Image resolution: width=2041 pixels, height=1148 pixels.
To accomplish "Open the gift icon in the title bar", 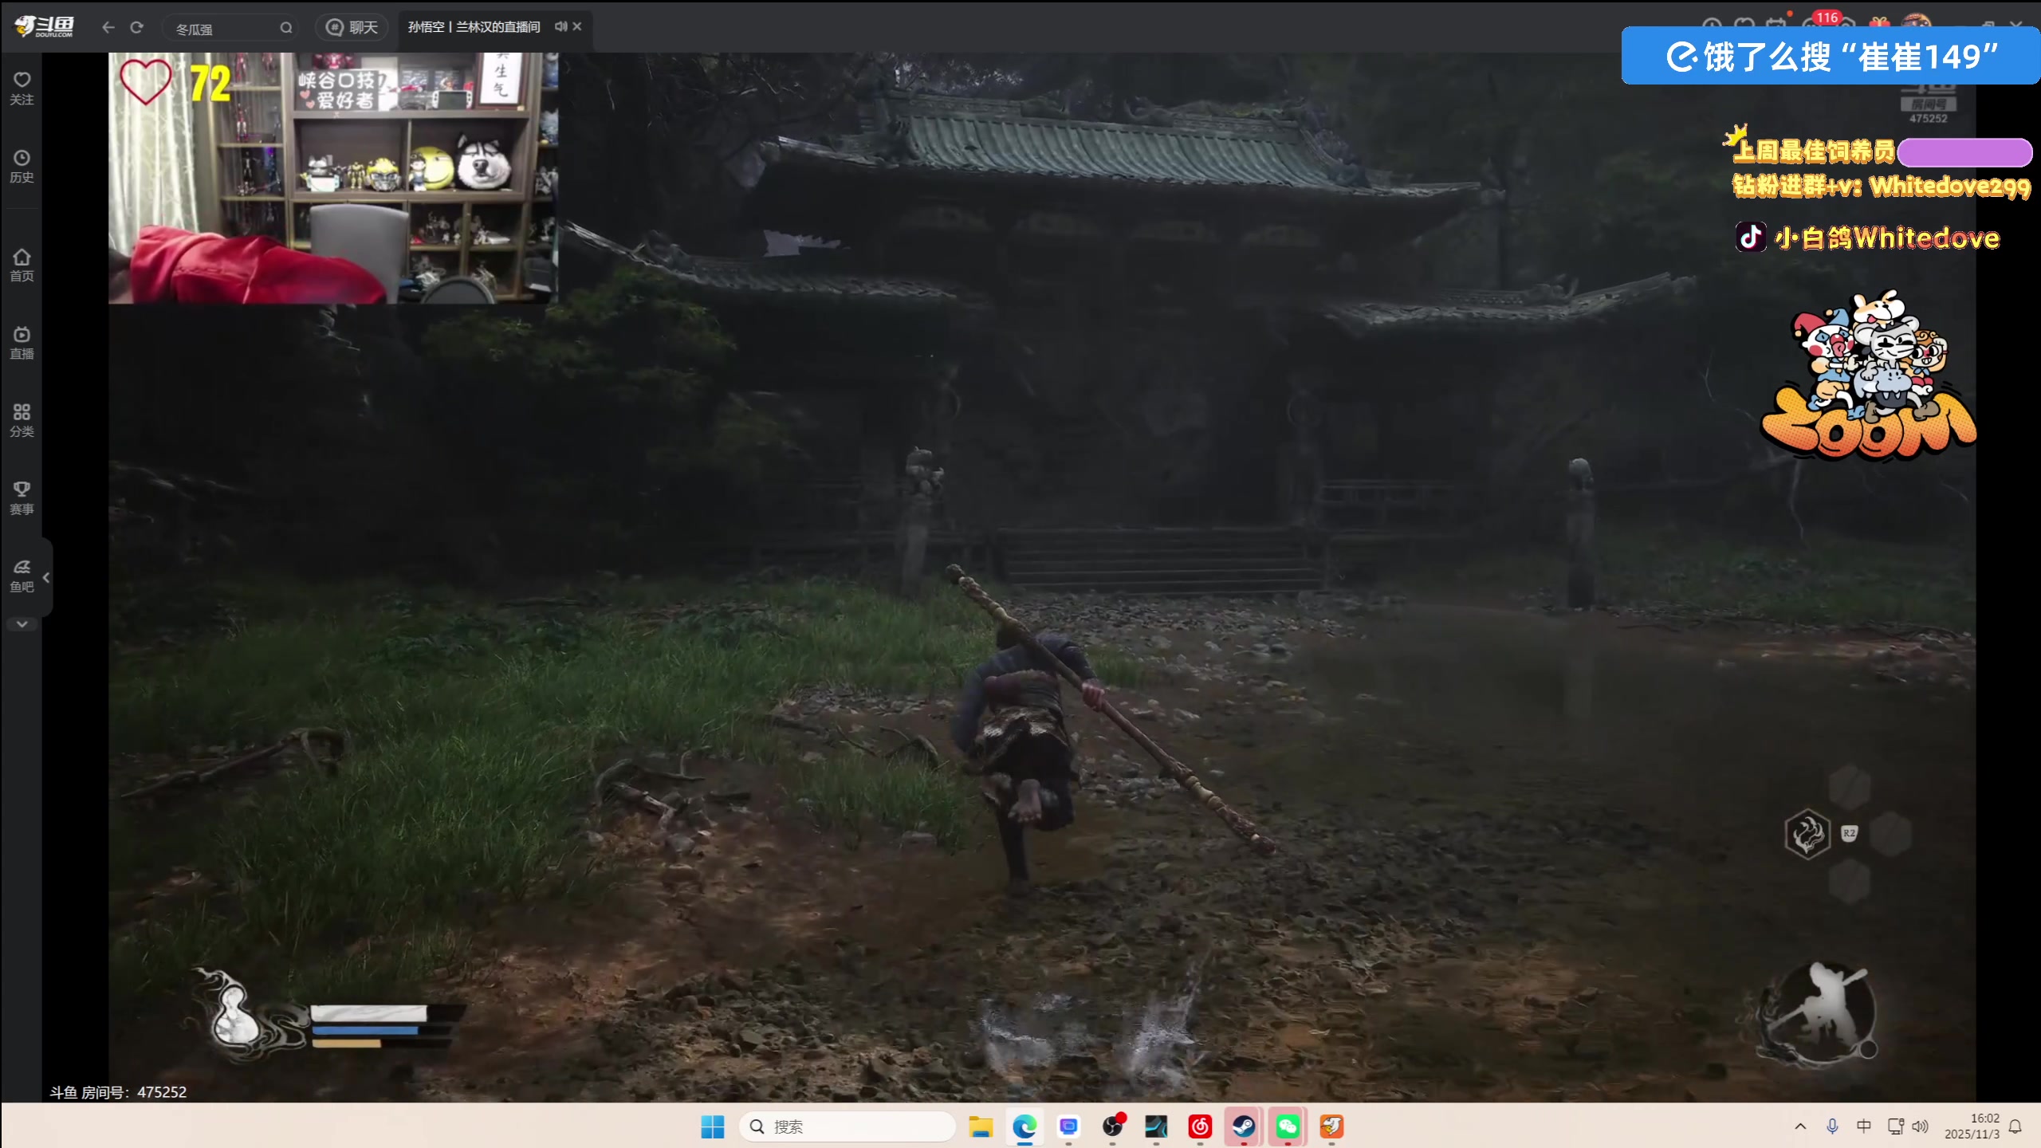I will [x=1878, y=22].
